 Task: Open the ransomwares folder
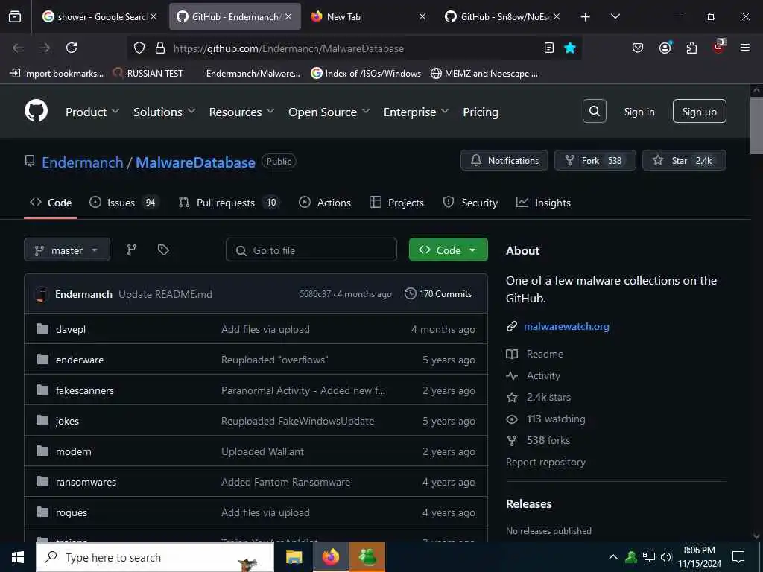pos(86,482)
